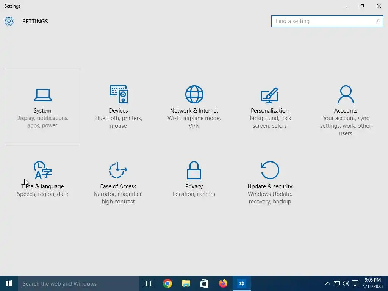Screen dimensions: 388x291
Task: Click 'Location, camera' description
Action: click(194, 194)
